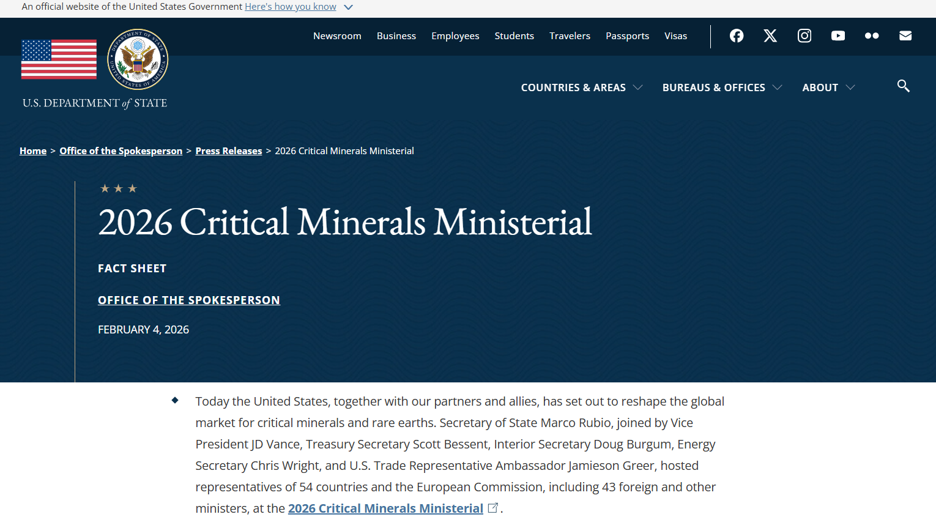Open the Travelers navigation link
Viewport: 936px width, 517px height.
click(570, 36)
